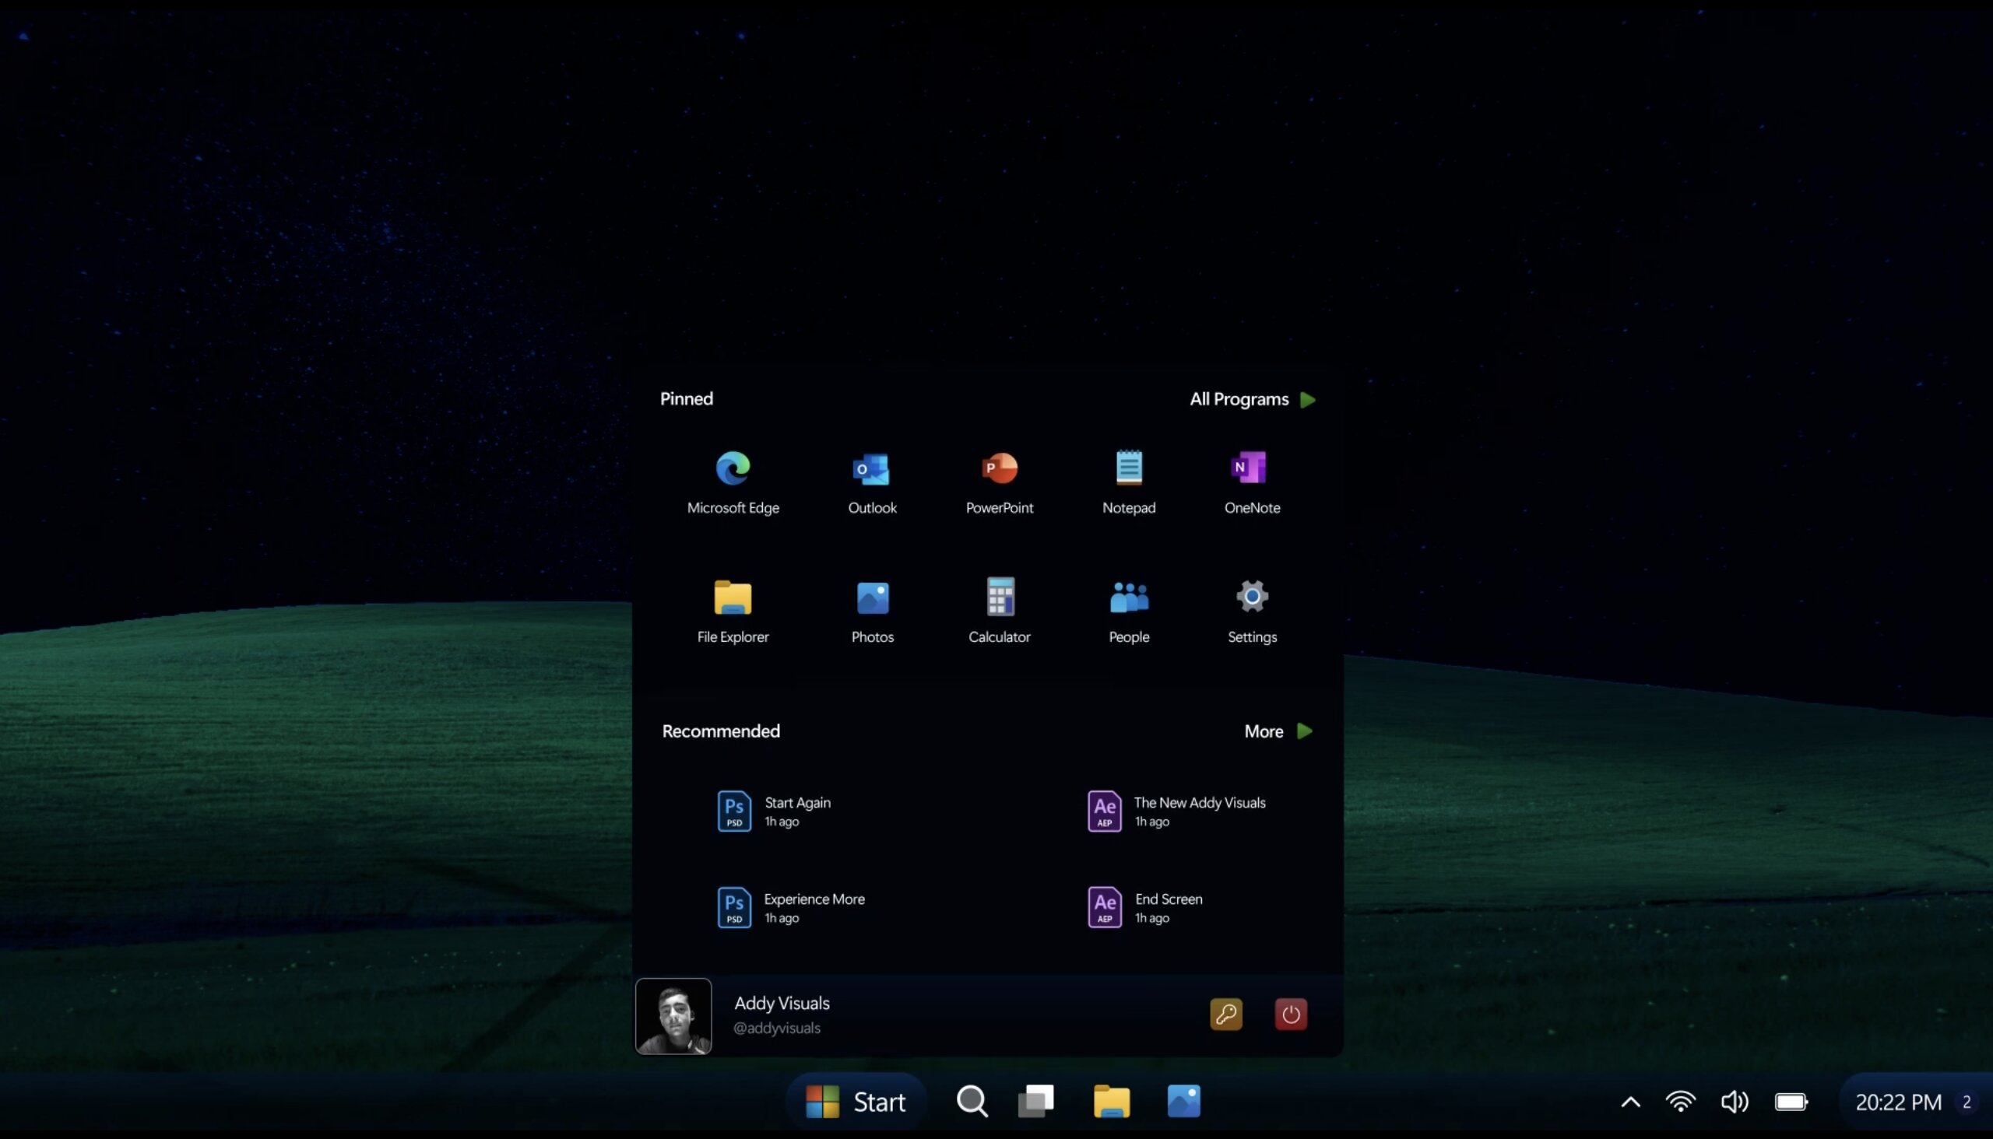Open the Experience More PSD file
The image size is (1993, 1139).
point(791,907)
